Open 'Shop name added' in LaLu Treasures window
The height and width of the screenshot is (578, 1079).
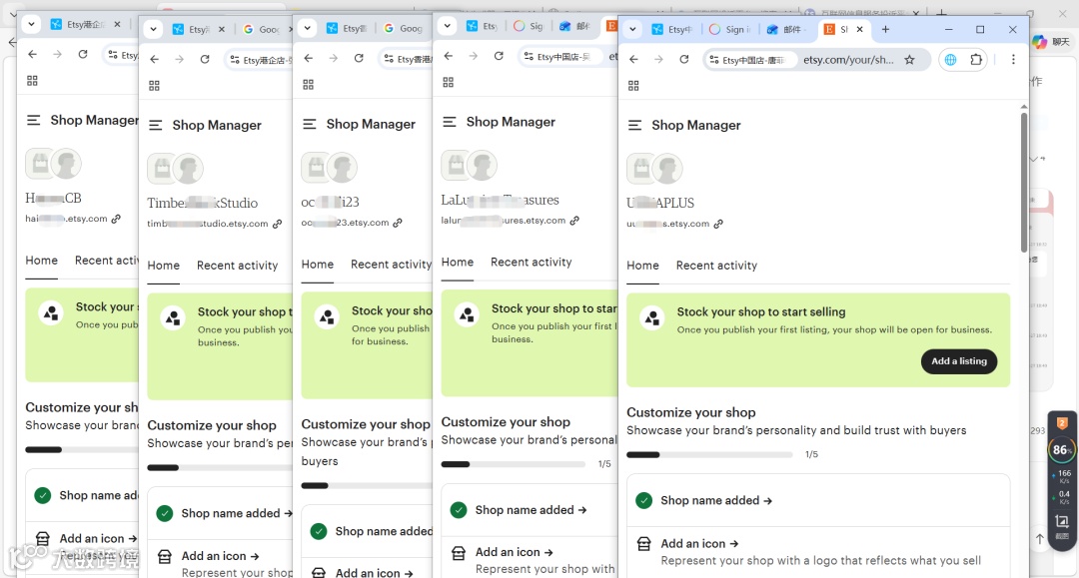[x=531, y=510]
